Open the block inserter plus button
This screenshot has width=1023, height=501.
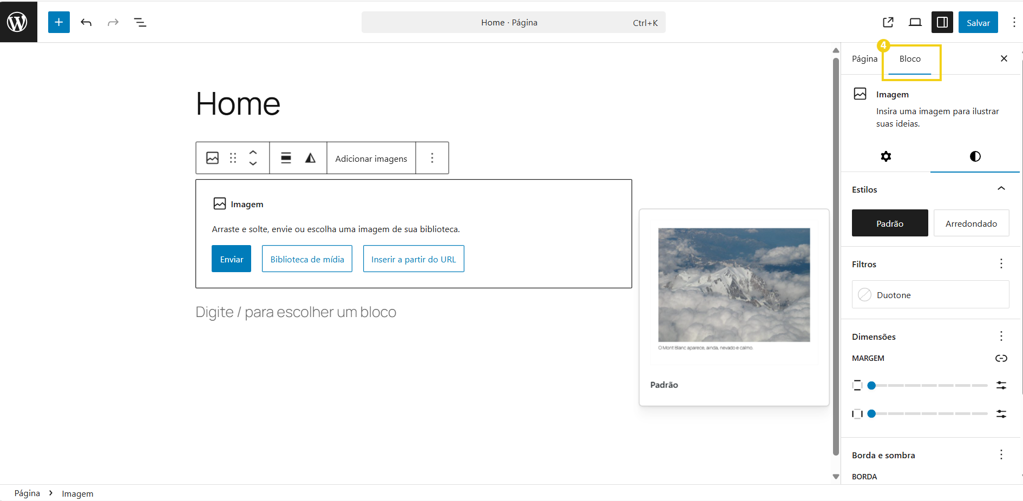[59, 22]
